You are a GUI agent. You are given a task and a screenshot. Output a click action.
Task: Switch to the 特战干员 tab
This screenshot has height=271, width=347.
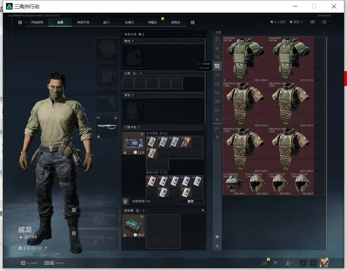(83, 22)
